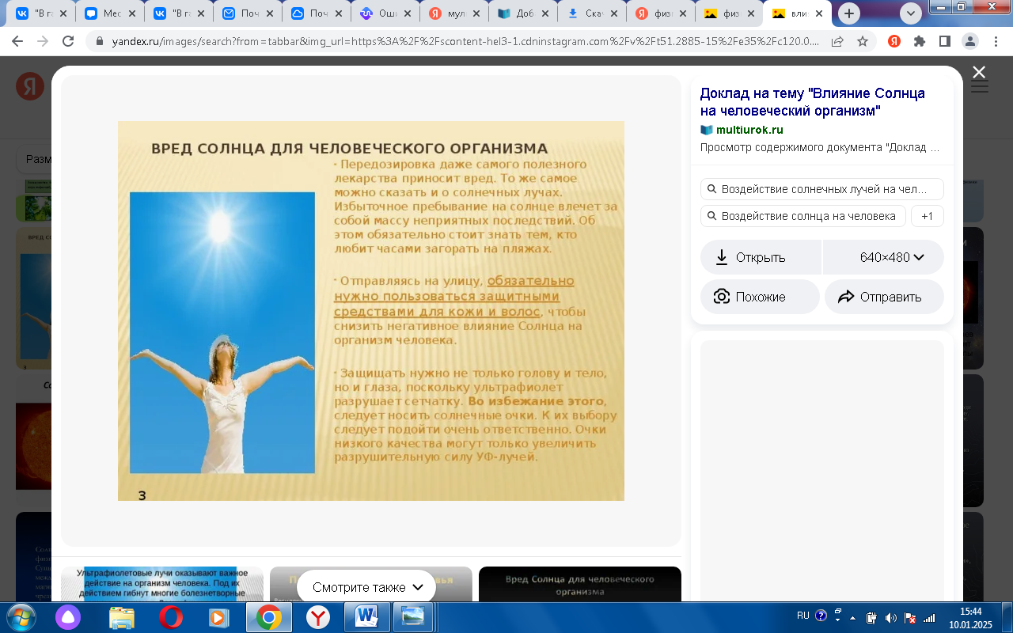Toggle the Chrome side panel icon
This screenshot has height=633, width=1013.
click(944, 41)
